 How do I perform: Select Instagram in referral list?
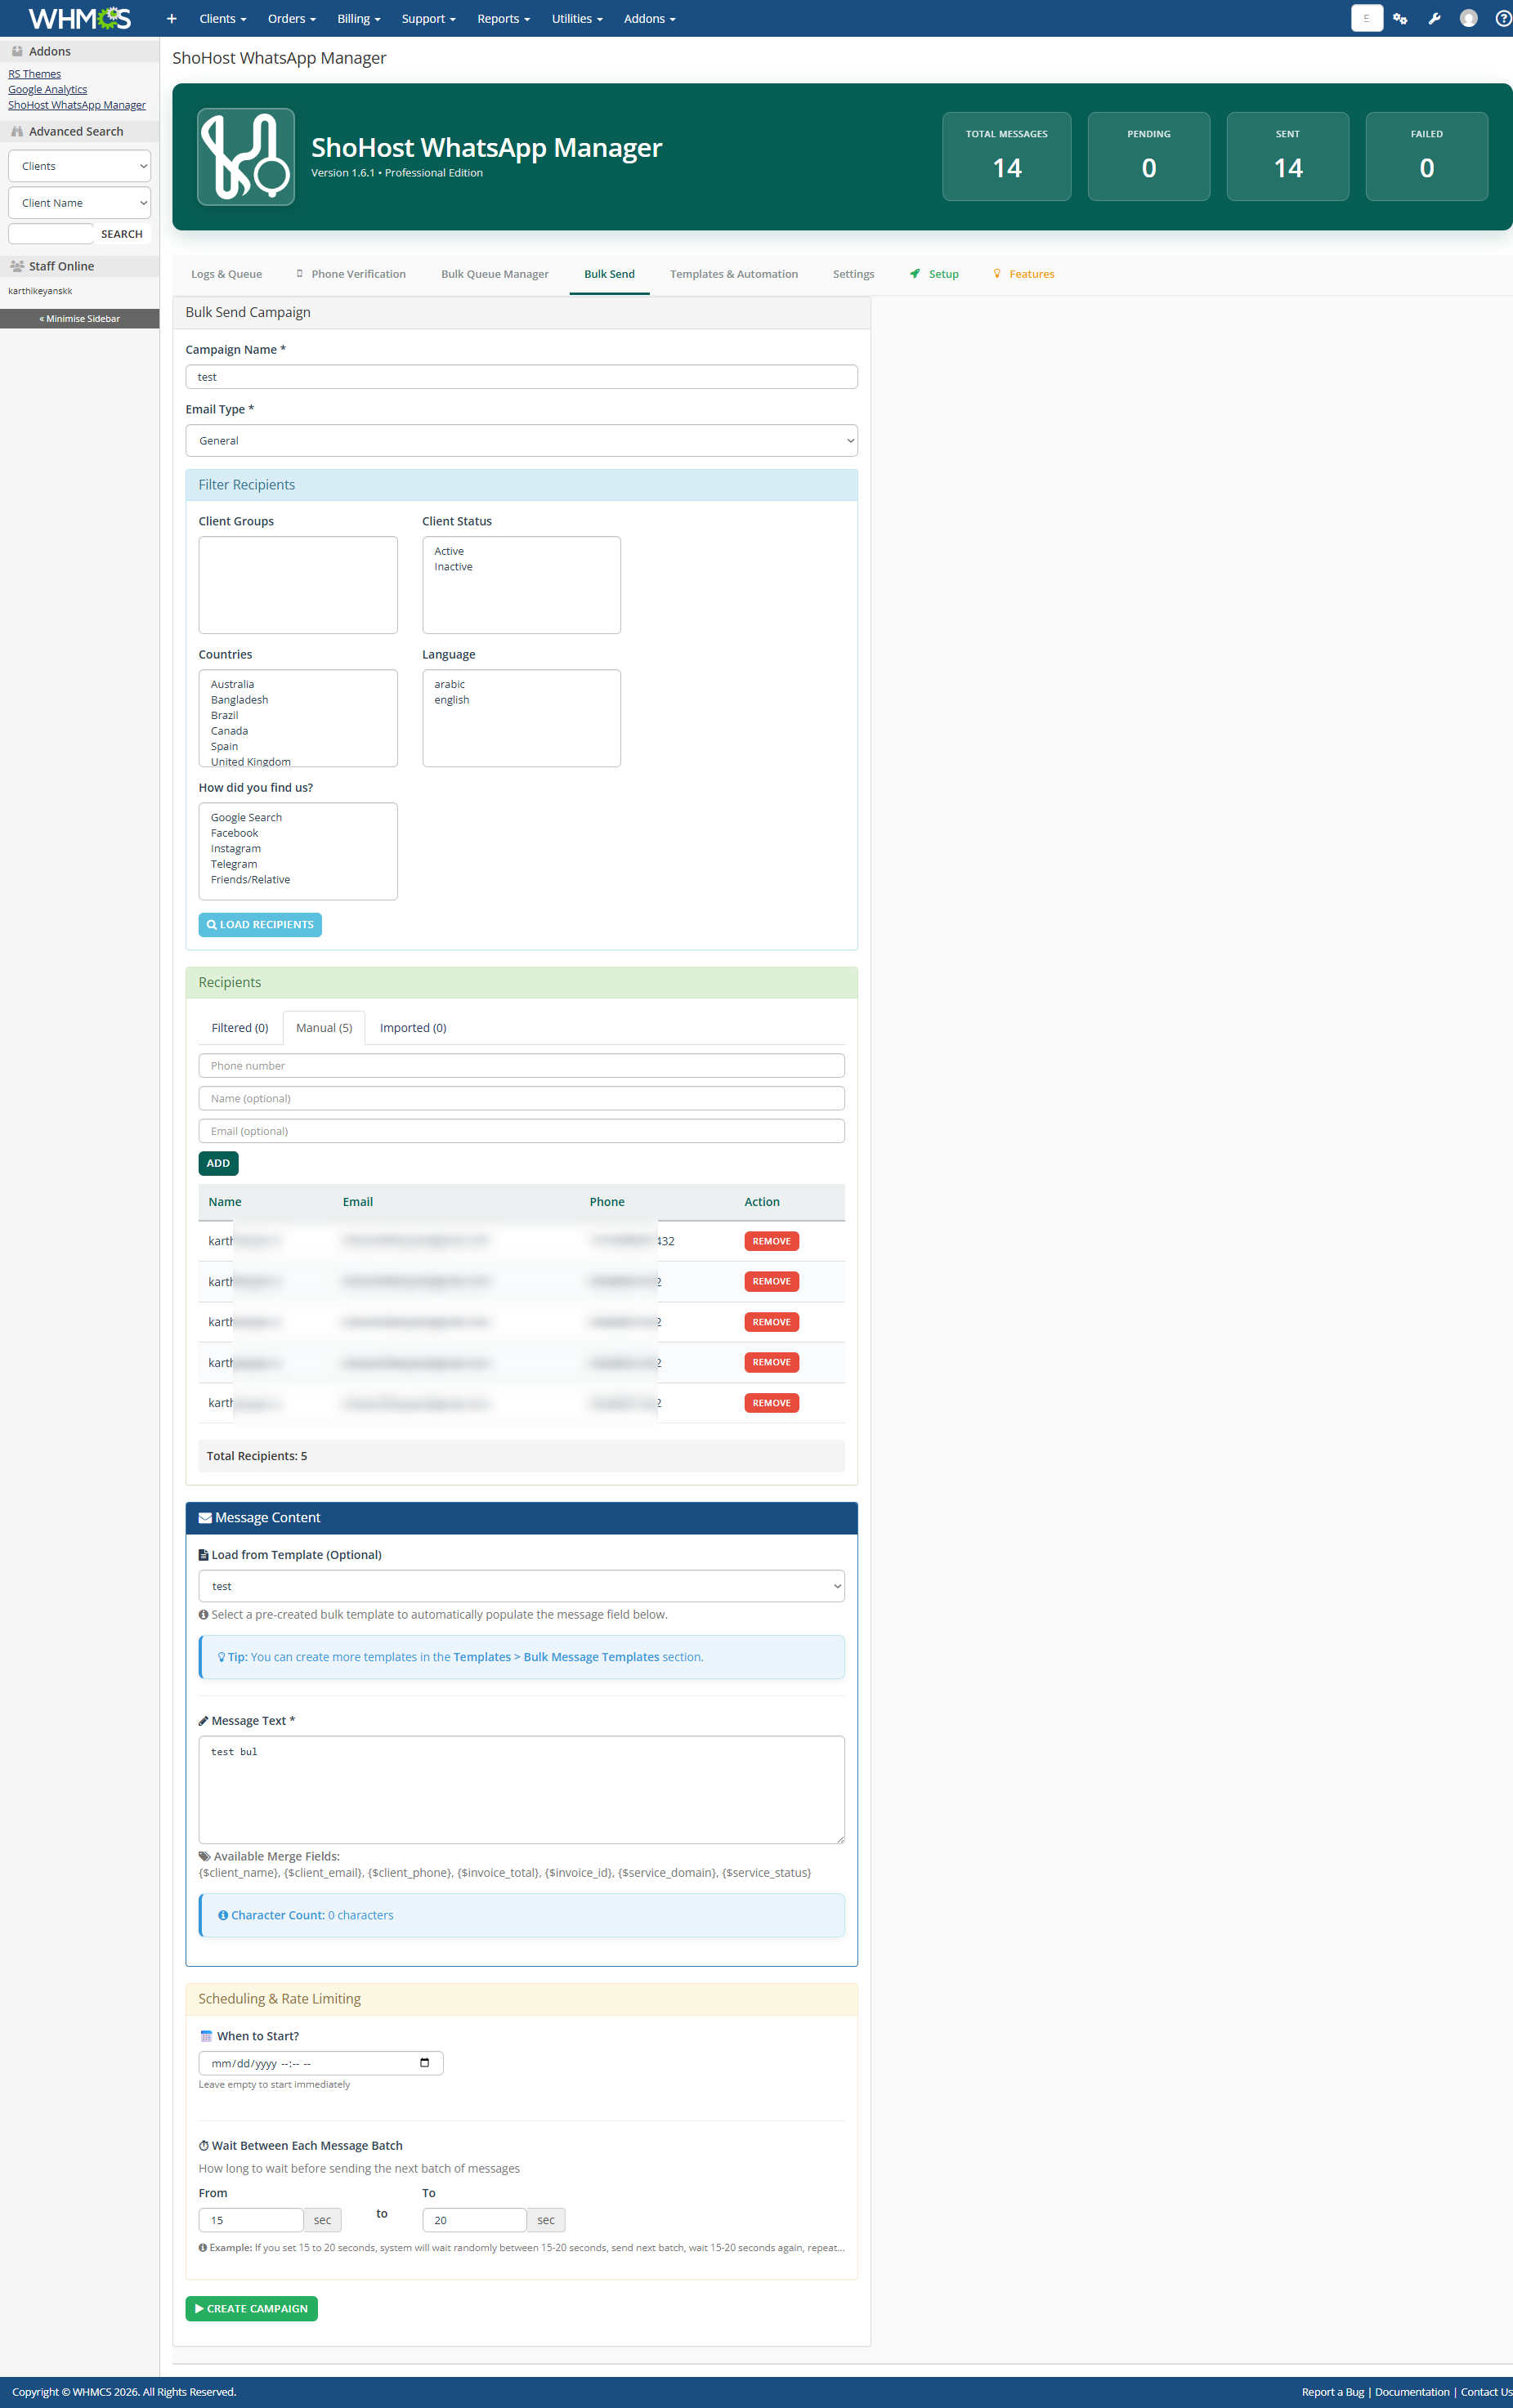[235, 849]
